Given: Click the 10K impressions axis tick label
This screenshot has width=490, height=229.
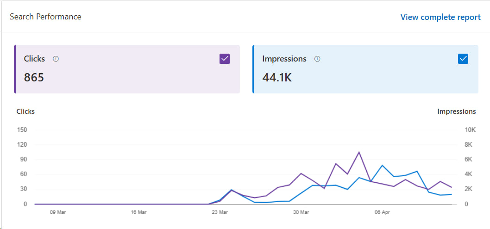Looking at the screenshot, I should coord(470,130).
